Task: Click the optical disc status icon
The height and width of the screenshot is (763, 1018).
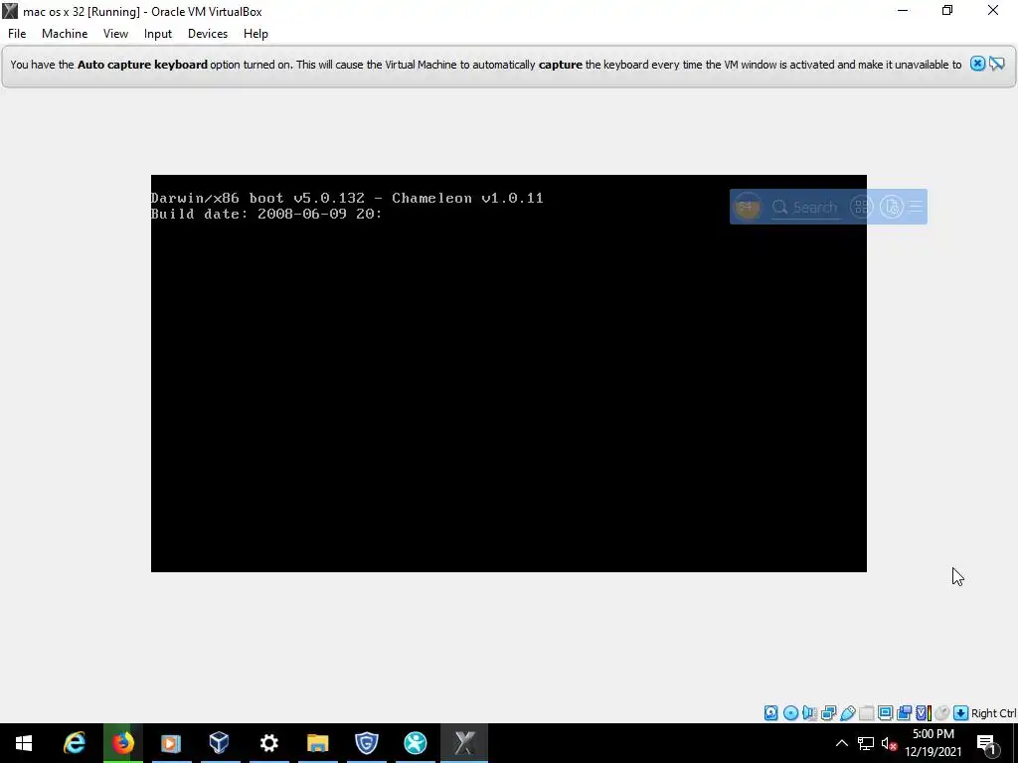Action: pos(790,713)
